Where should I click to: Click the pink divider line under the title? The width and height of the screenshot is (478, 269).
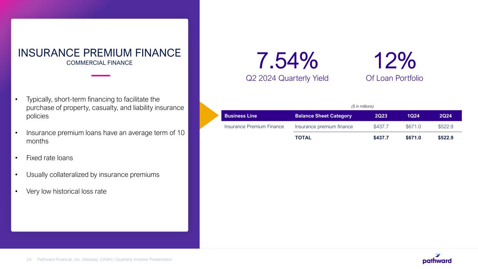(x=101, y=75)
